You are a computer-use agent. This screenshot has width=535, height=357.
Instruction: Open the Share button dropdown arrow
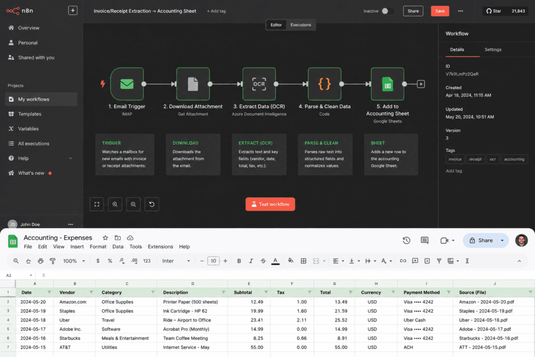click(502, 240)
